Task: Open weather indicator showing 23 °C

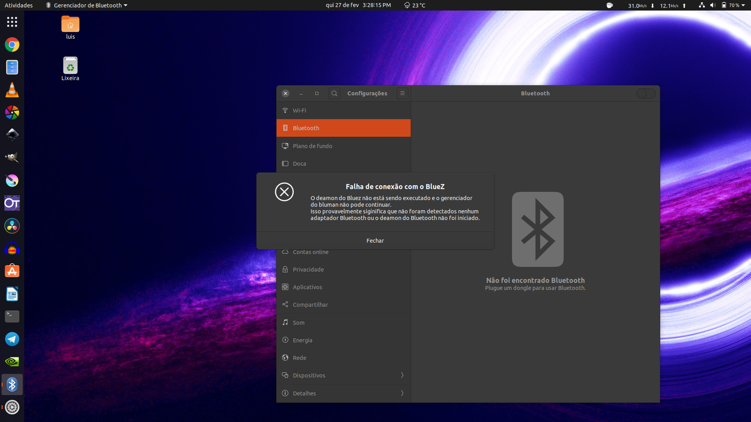Action: [x=415, y=5]
